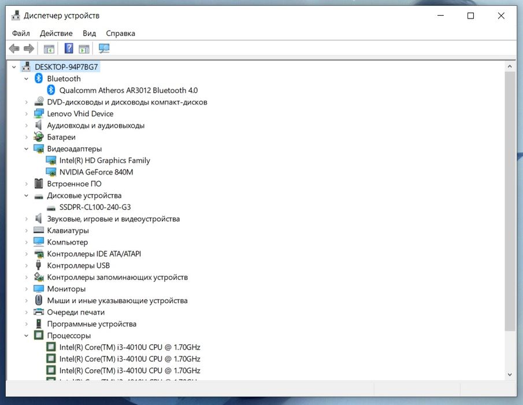Open the Действие menu
The height and width of the screenshot is (405, 523).
(56, 33)
